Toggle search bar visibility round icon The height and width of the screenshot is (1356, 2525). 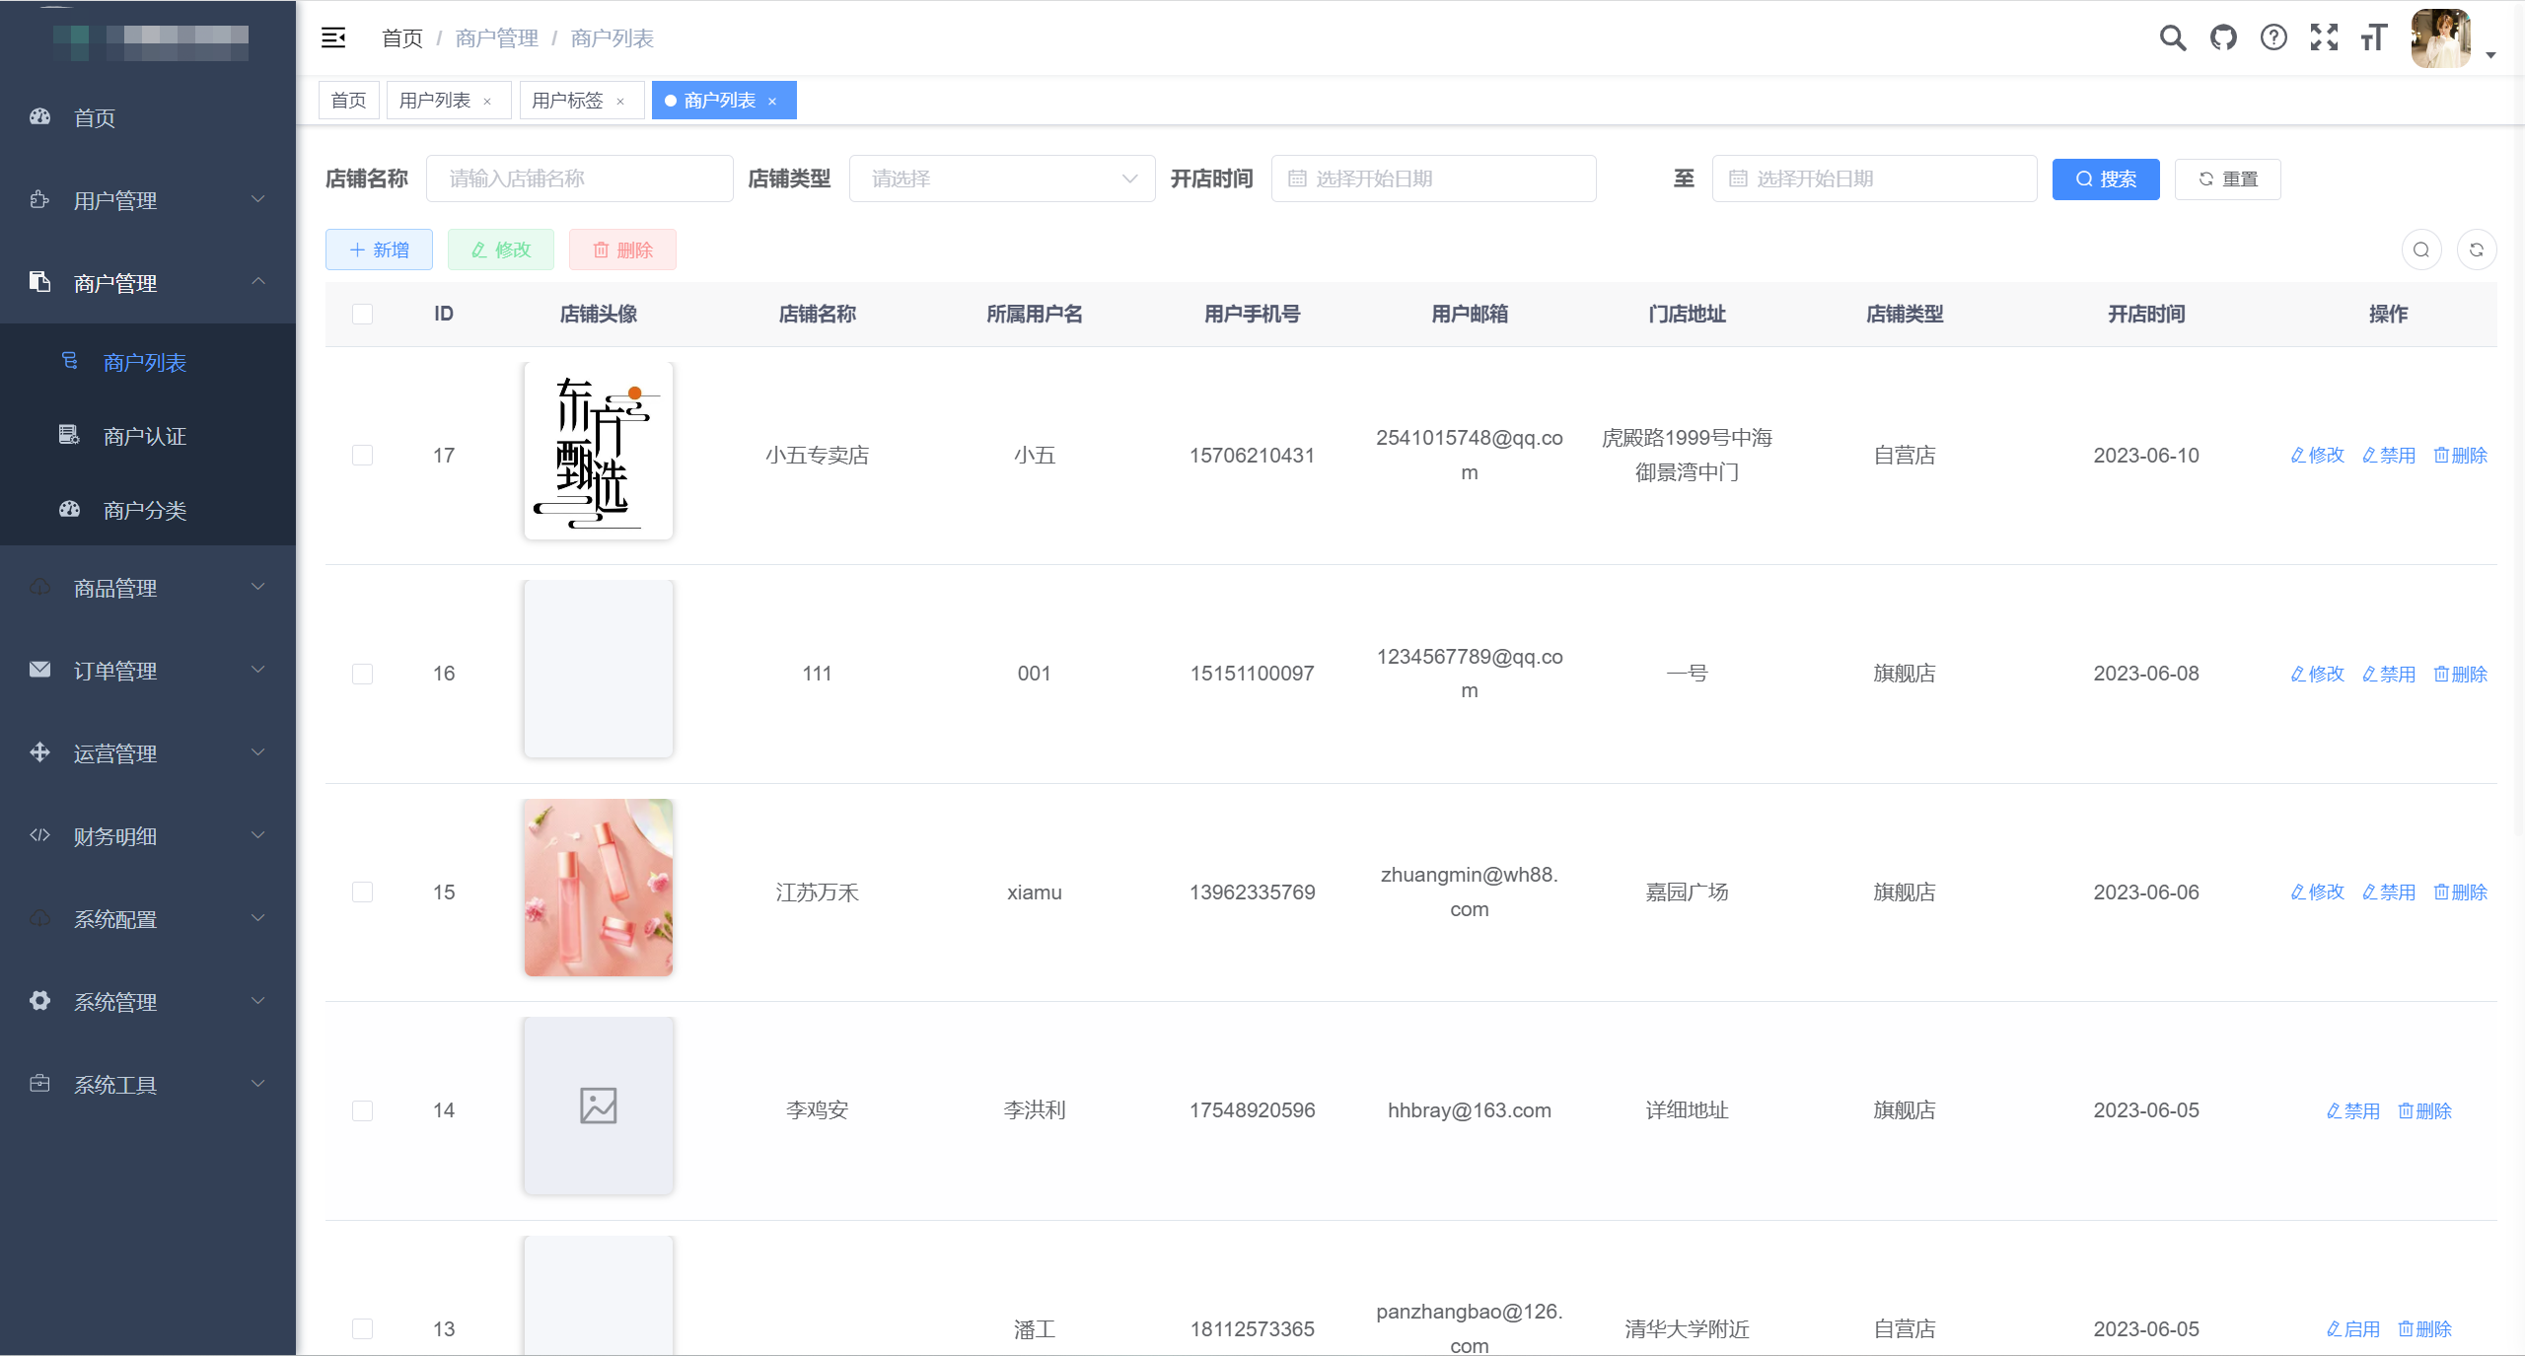pos(2421,250)
